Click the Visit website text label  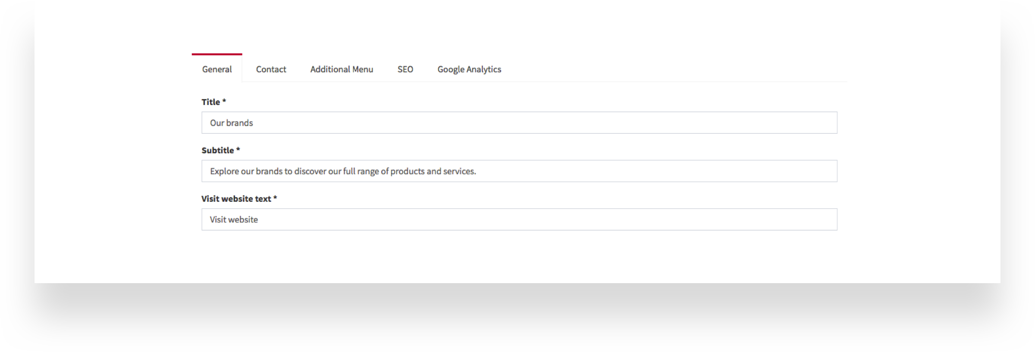236,199
